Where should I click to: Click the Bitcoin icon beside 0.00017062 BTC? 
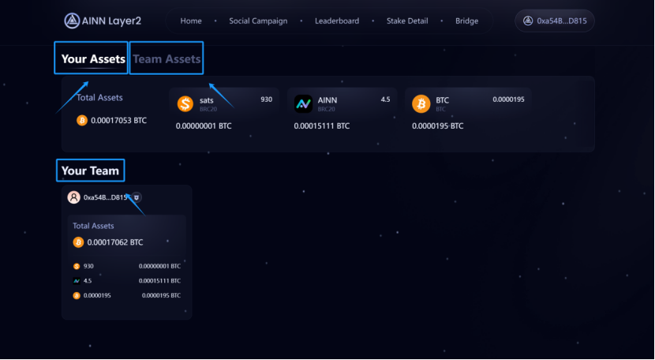coord(78,242)
